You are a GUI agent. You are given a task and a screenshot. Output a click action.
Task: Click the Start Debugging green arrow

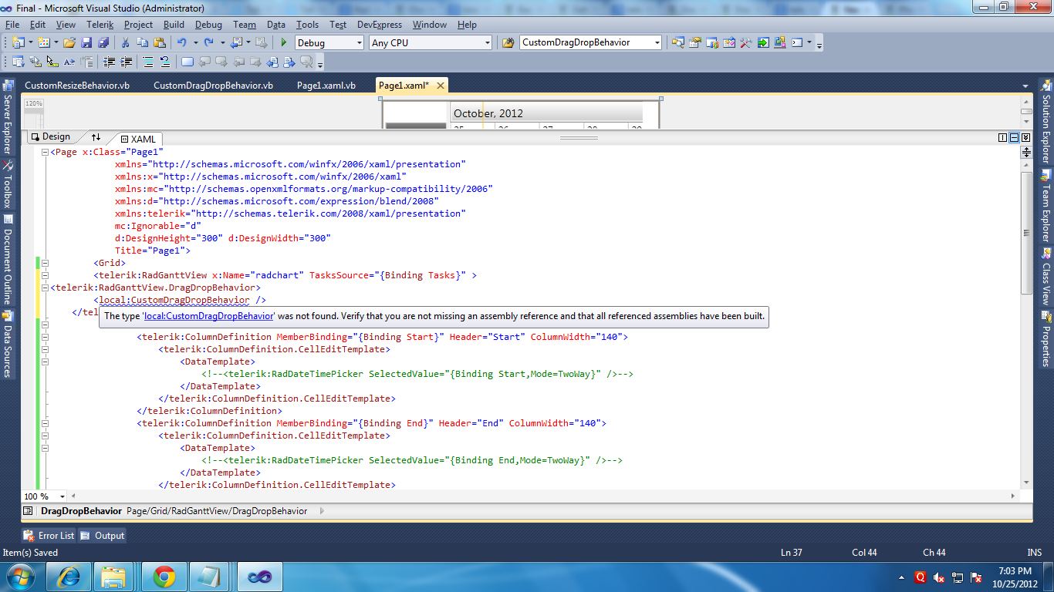(x=284, y=43)
